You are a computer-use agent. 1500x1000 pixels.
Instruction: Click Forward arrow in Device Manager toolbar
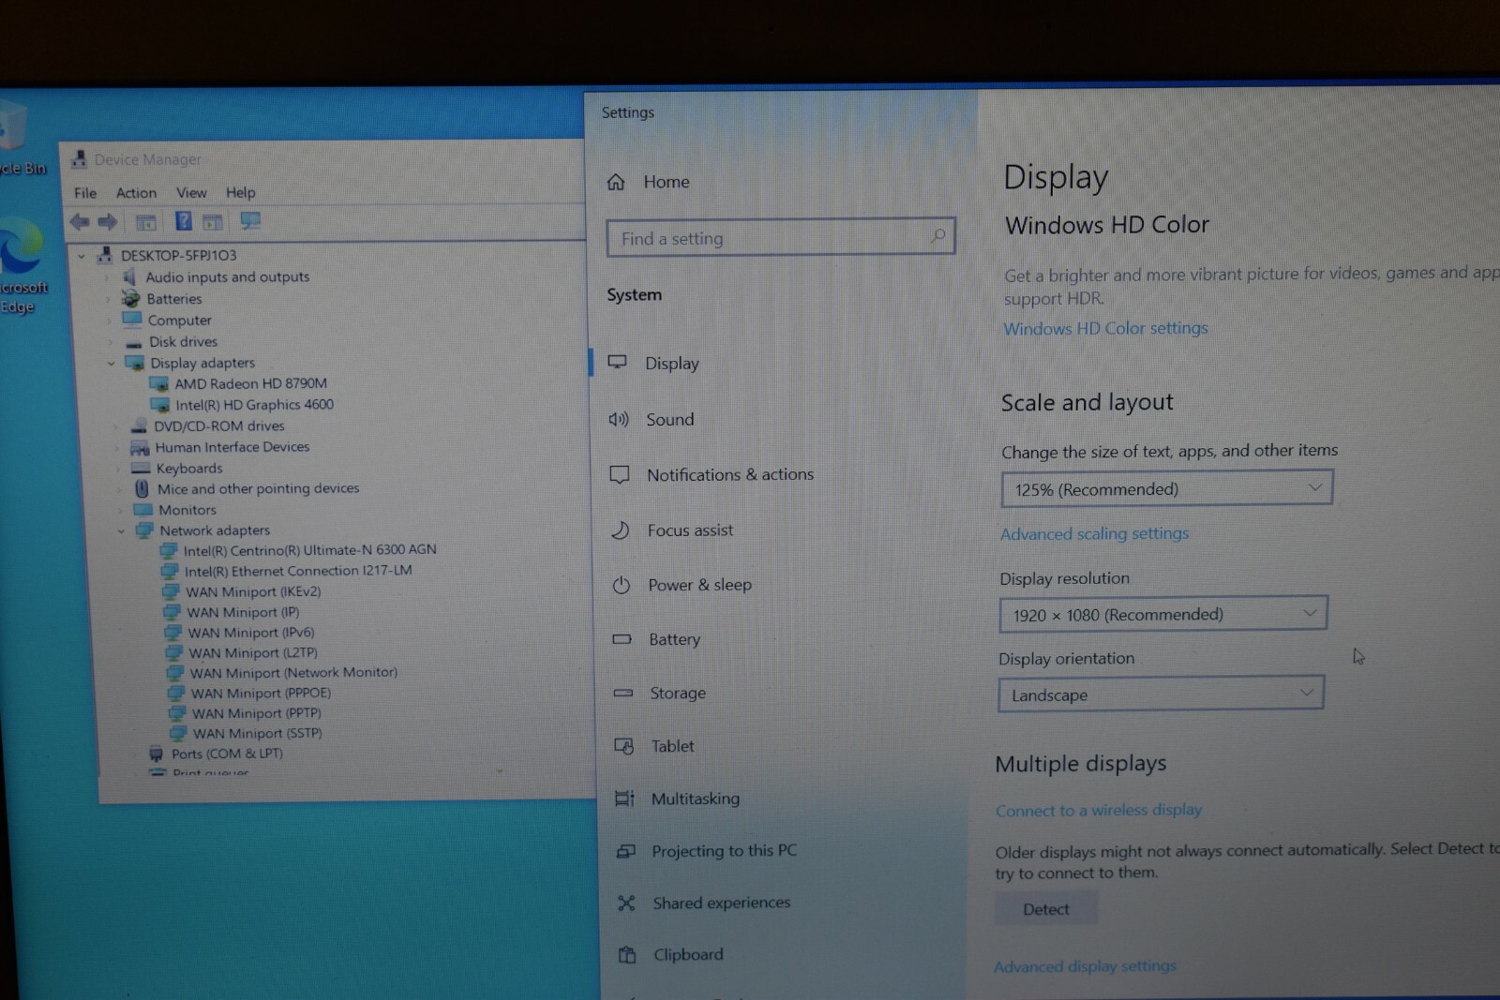point(108,222)
